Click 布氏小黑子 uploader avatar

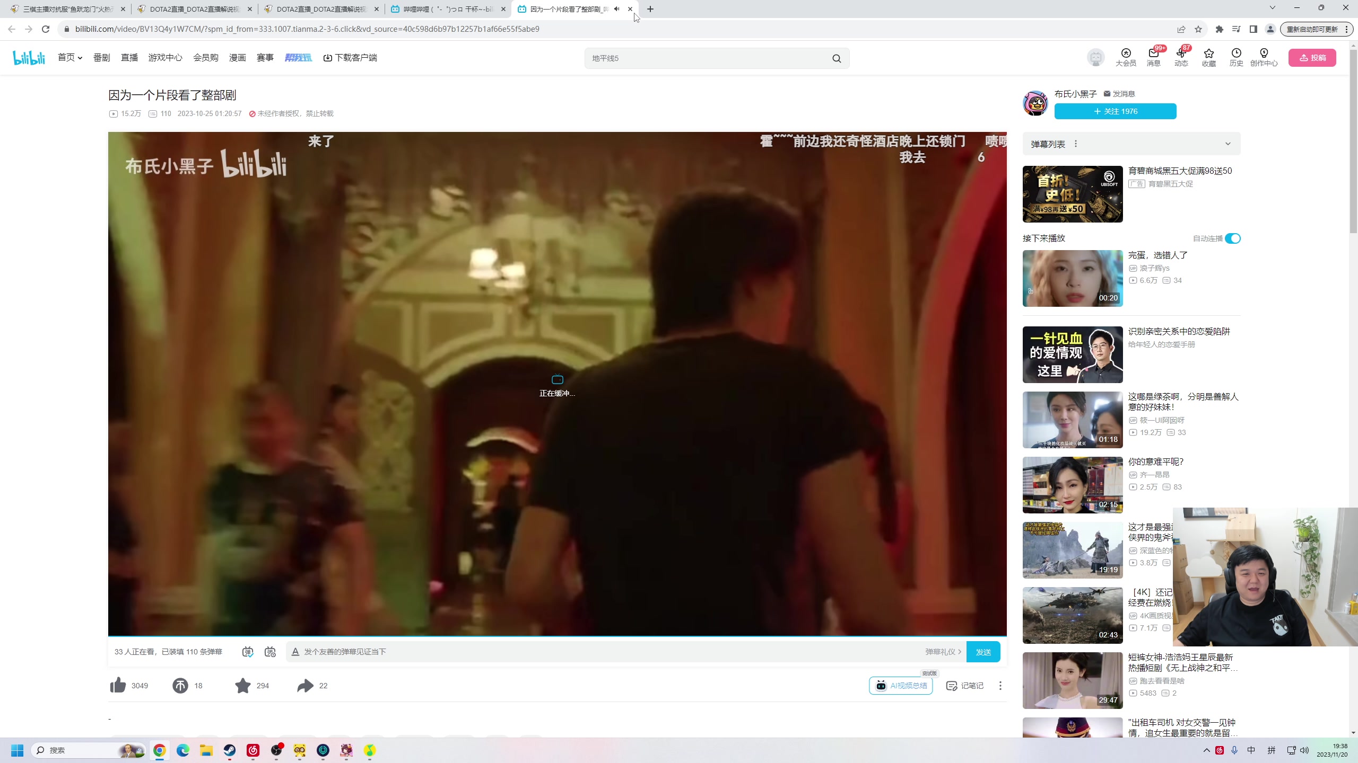(1035, 103)
